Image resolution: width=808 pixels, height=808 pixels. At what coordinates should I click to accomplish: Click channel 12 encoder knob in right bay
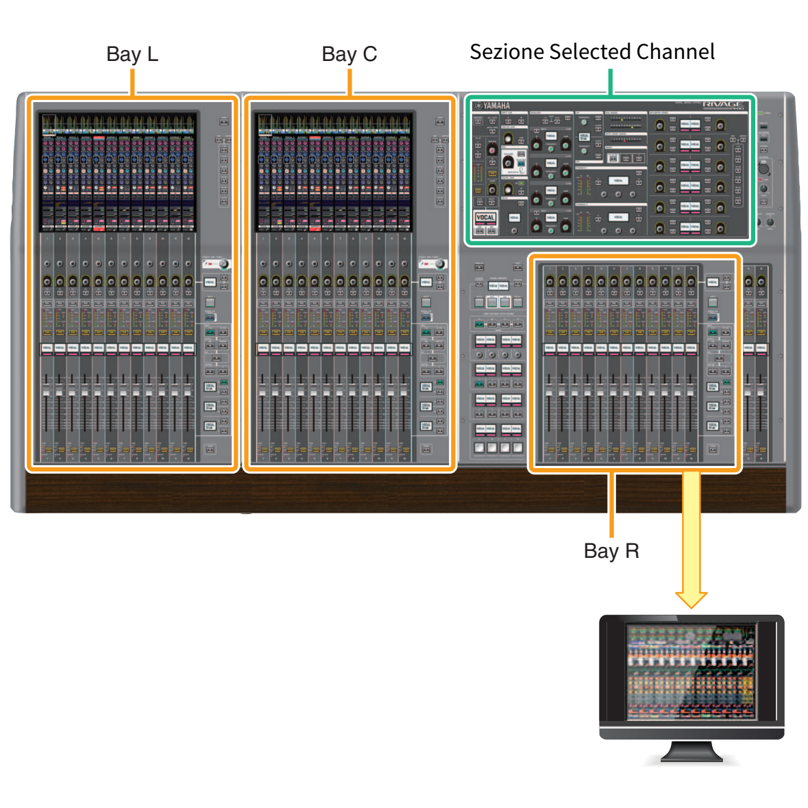point(691,280)
